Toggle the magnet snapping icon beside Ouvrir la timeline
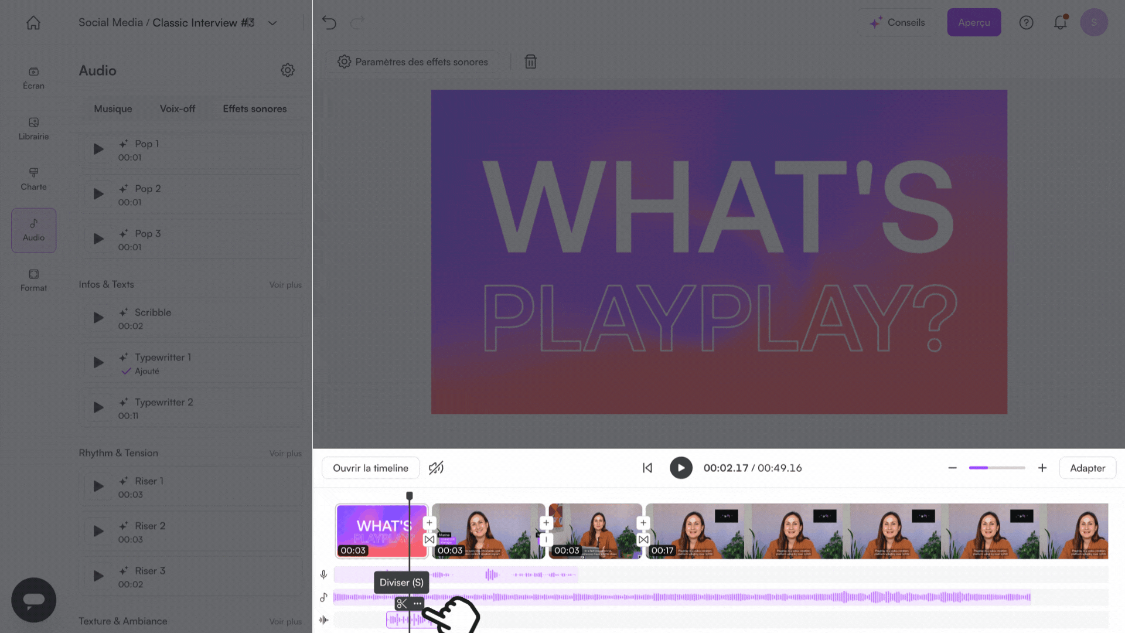The width and height of the screenshot is (1125, 633). pos(436,468)
